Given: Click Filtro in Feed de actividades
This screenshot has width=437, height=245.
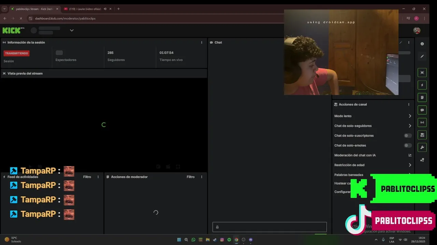Looking at the screenshot, I should click(x=87, y=177).
